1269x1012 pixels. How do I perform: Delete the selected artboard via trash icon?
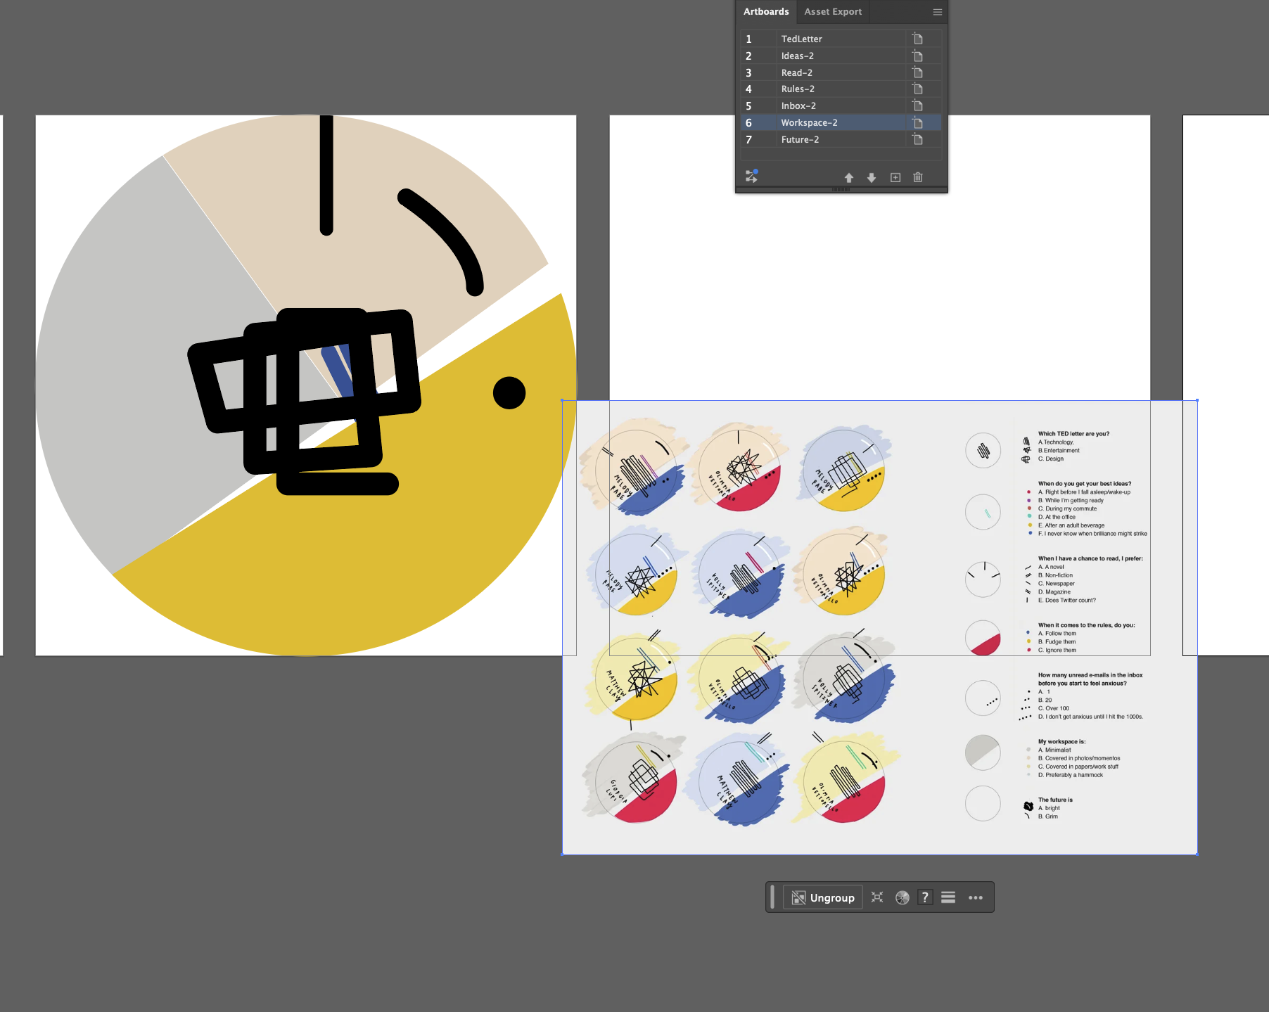(918, 178)
